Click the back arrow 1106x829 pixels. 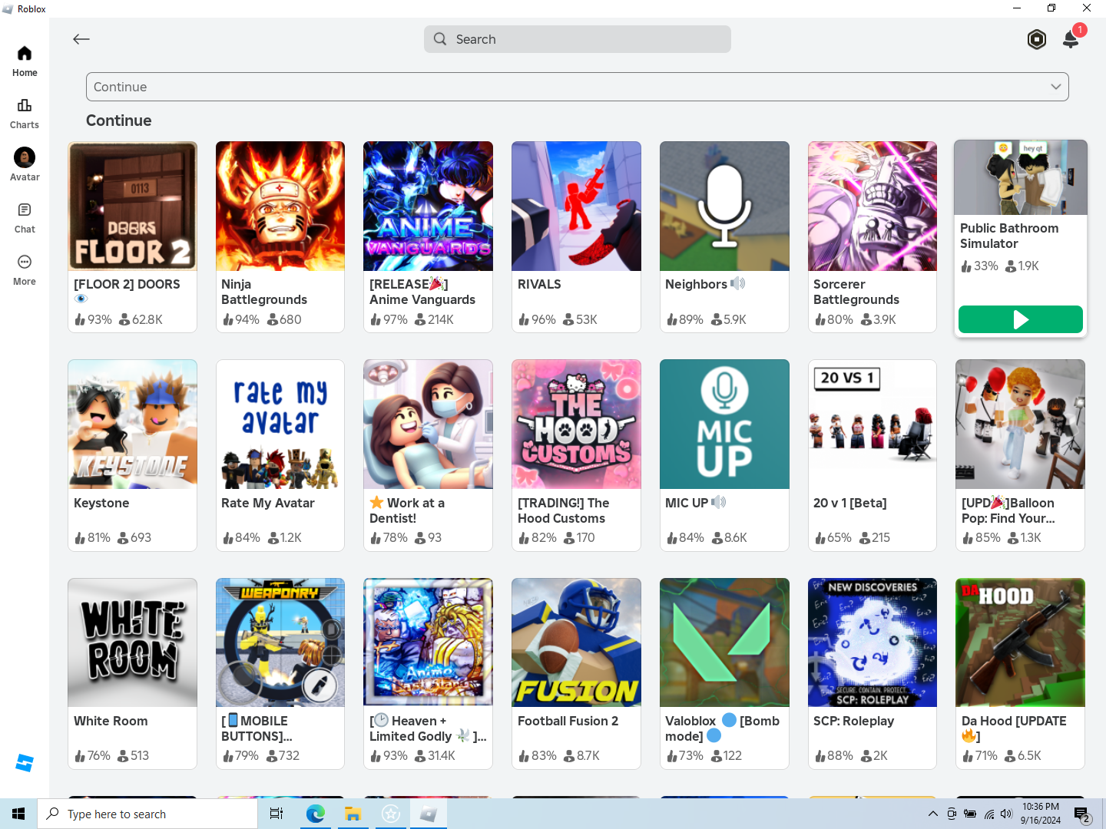[81, 39]
